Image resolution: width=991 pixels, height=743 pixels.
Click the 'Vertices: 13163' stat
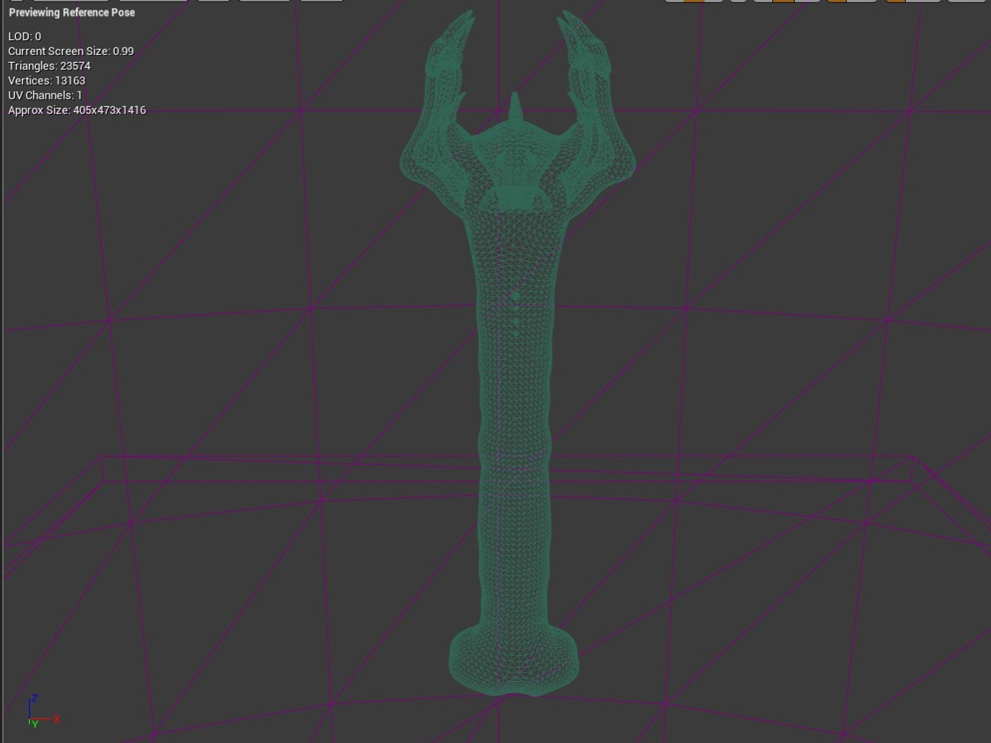tap(47, 80)
